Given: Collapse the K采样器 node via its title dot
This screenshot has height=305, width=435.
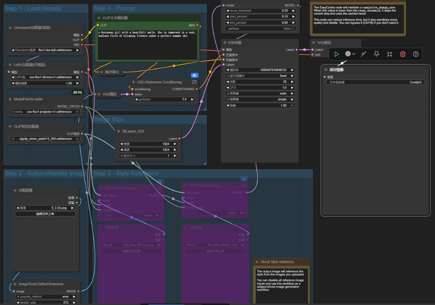Looking at the screenshot, I should pyautogui.click(x=225, y=43).
